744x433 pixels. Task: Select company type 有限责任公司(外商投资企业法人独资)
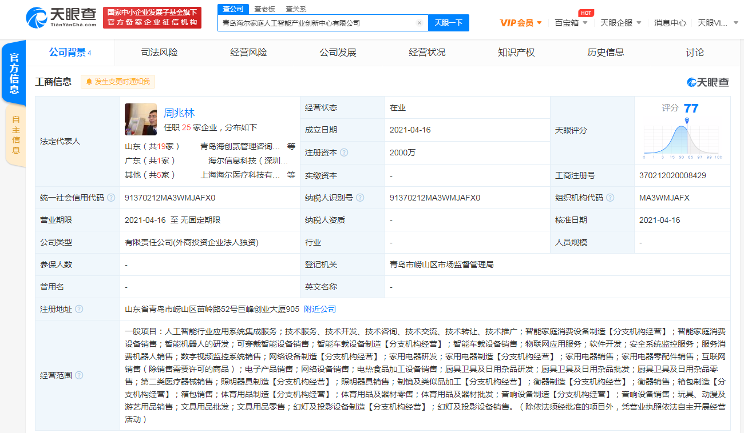click(x=192, y=242)
